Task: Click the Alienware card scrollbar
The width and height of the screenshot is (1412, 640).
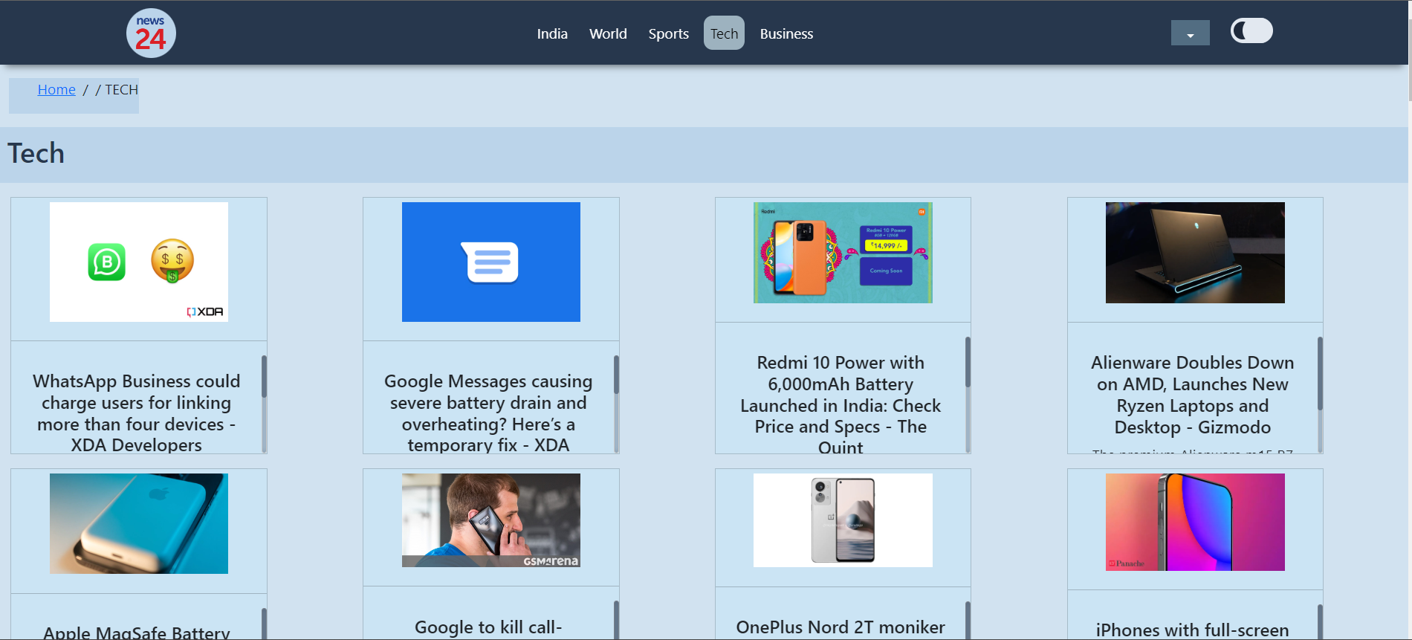Action: tap(1320, 394)
